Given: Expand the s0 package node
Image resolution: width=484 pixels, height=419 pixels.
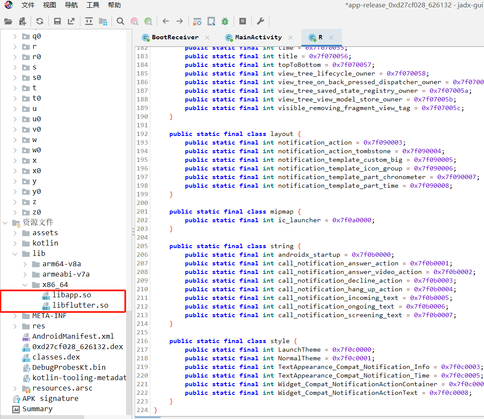Looking at the screenshot, I should coord(15,78).
